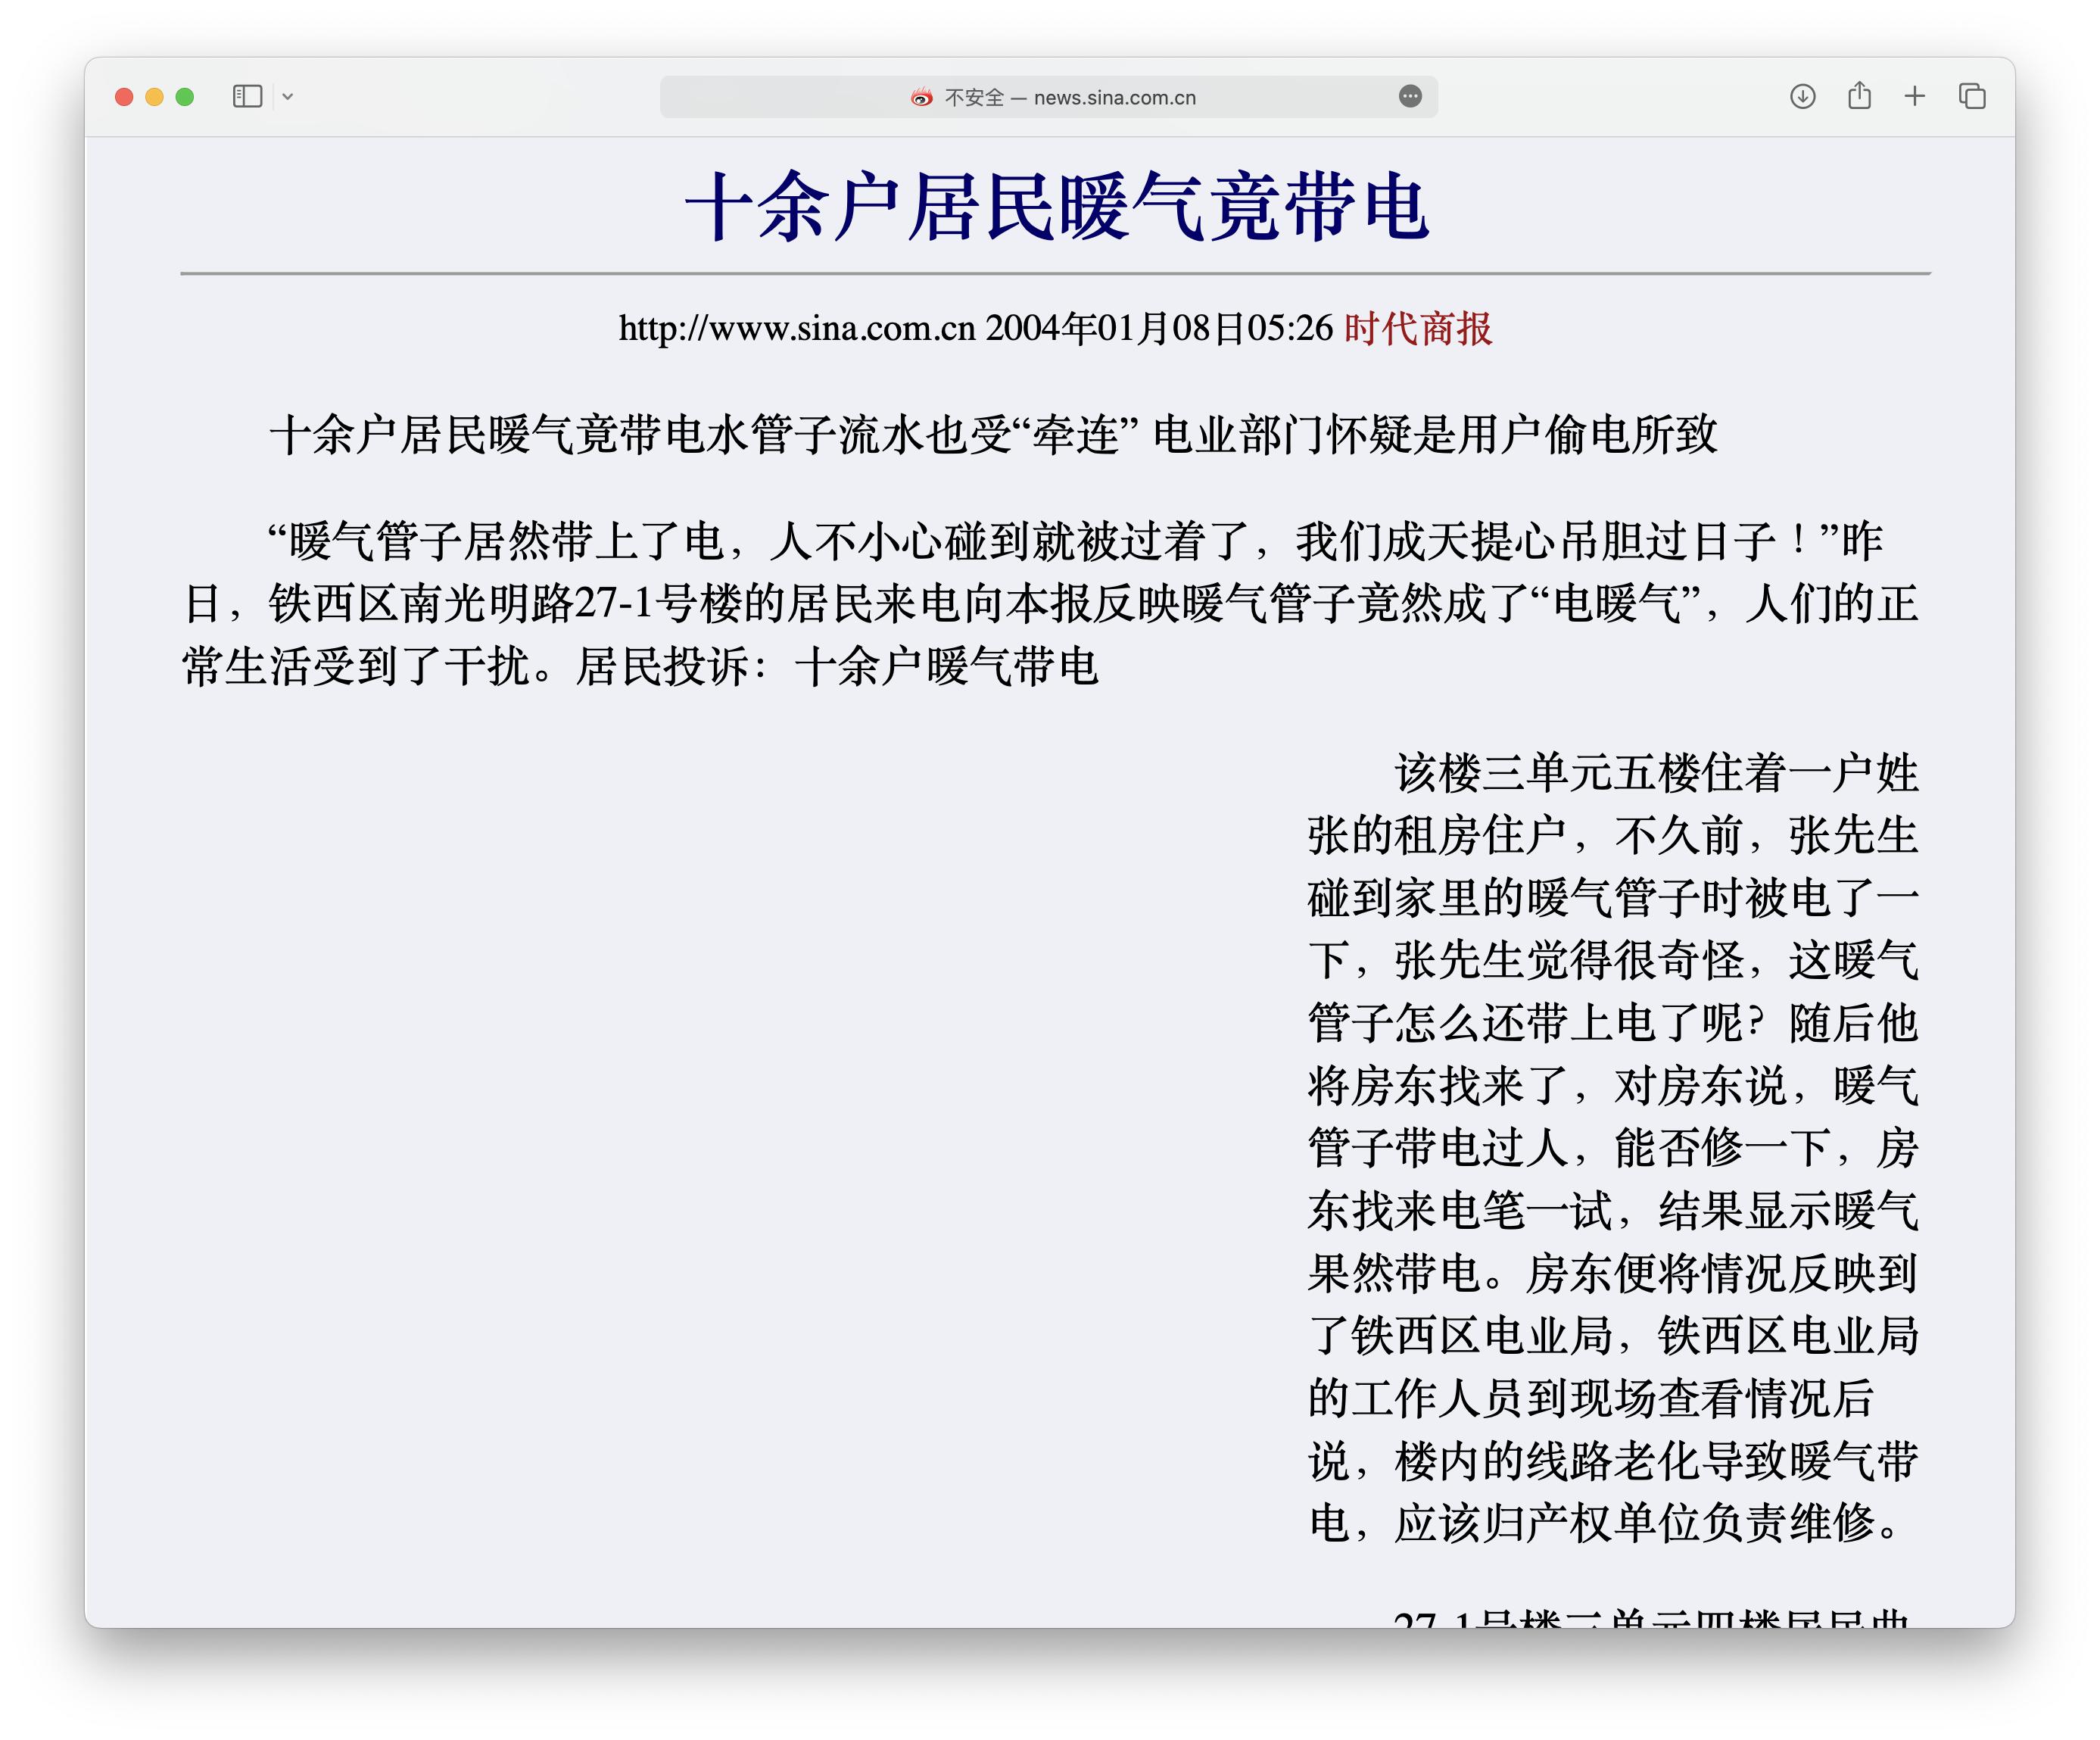Click the 2004年01月08日05:26 timestamp

(1158, 328)
